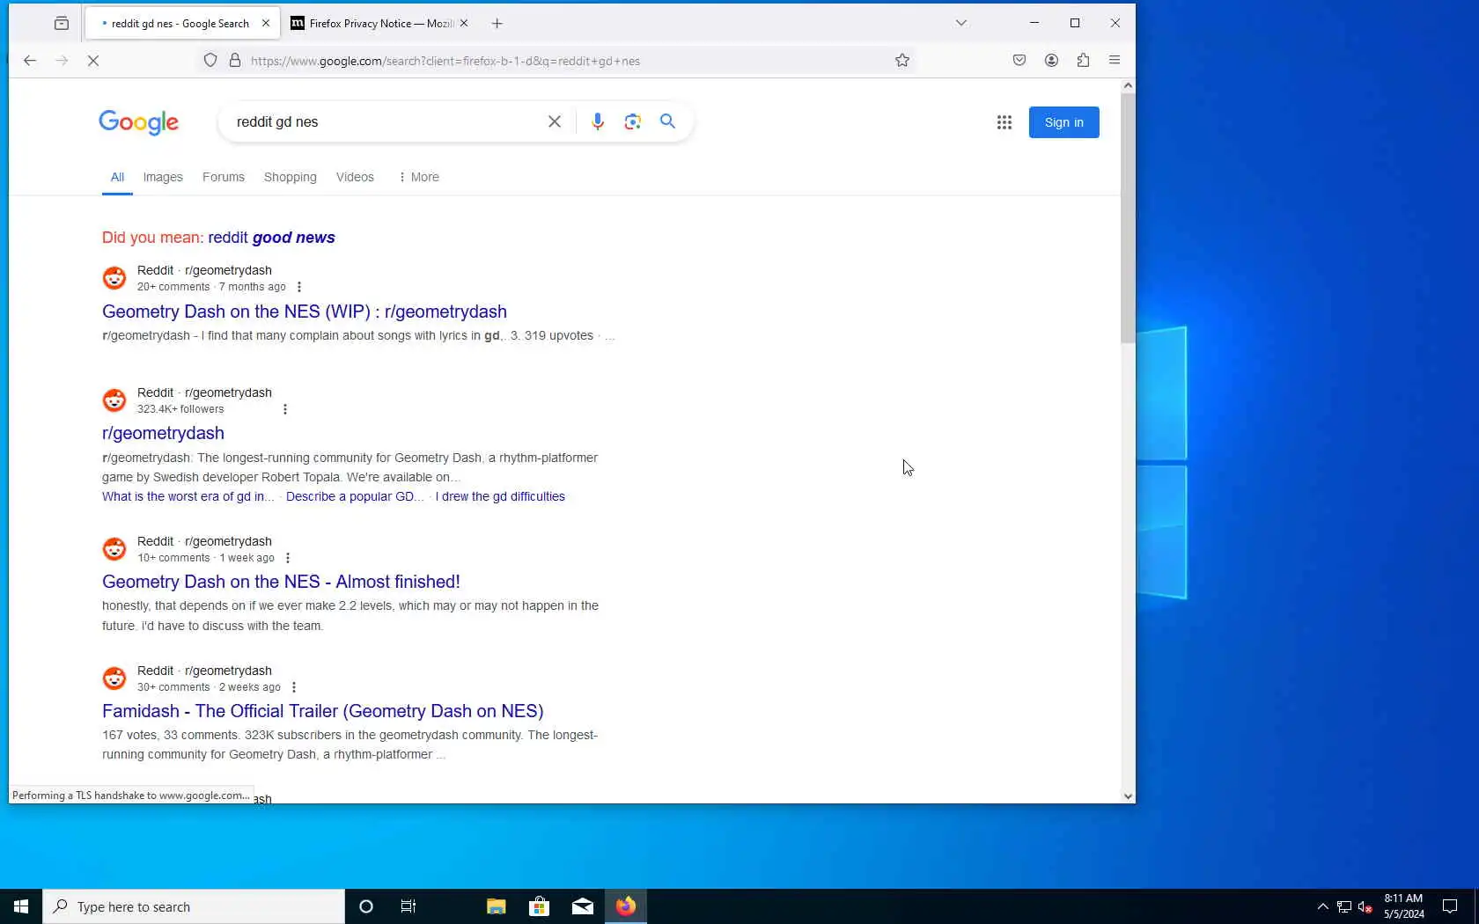Open Windows Start menu

tap(21, 906)
